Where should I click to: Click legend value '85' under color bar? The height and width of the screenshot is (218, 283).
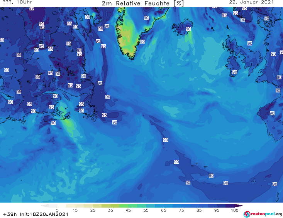(x=199, y=210)
